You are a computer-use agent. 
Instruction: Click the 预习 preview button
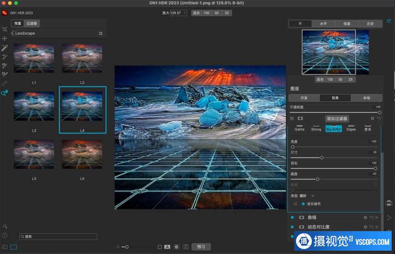[x=201, y=247]
